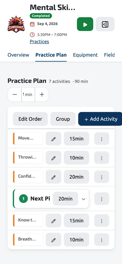Edit the Confid... activity with the pencil icon
Image resolution: width=122 pixels, height=264 pixels.
click(53, 177)
